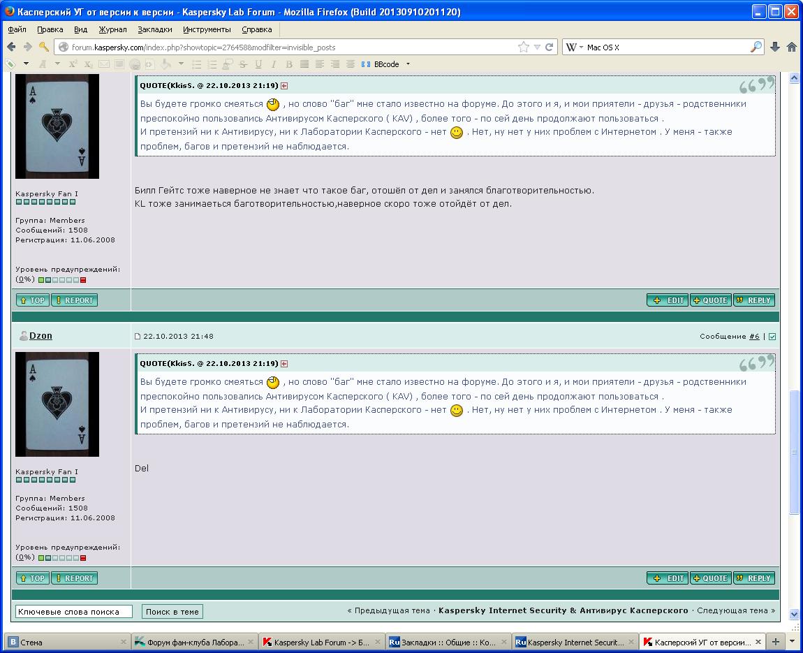Expand the paint bucket color dropdown
This screenshot has width=803, height=653.
click(x=181, y=64)
